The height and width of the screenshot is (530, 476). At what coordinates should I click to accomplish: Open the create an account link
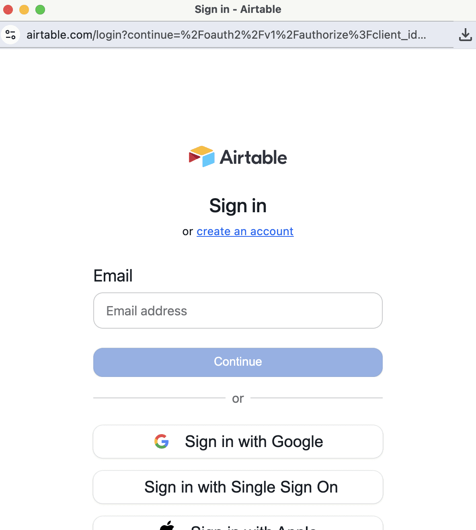click(245, 232)
